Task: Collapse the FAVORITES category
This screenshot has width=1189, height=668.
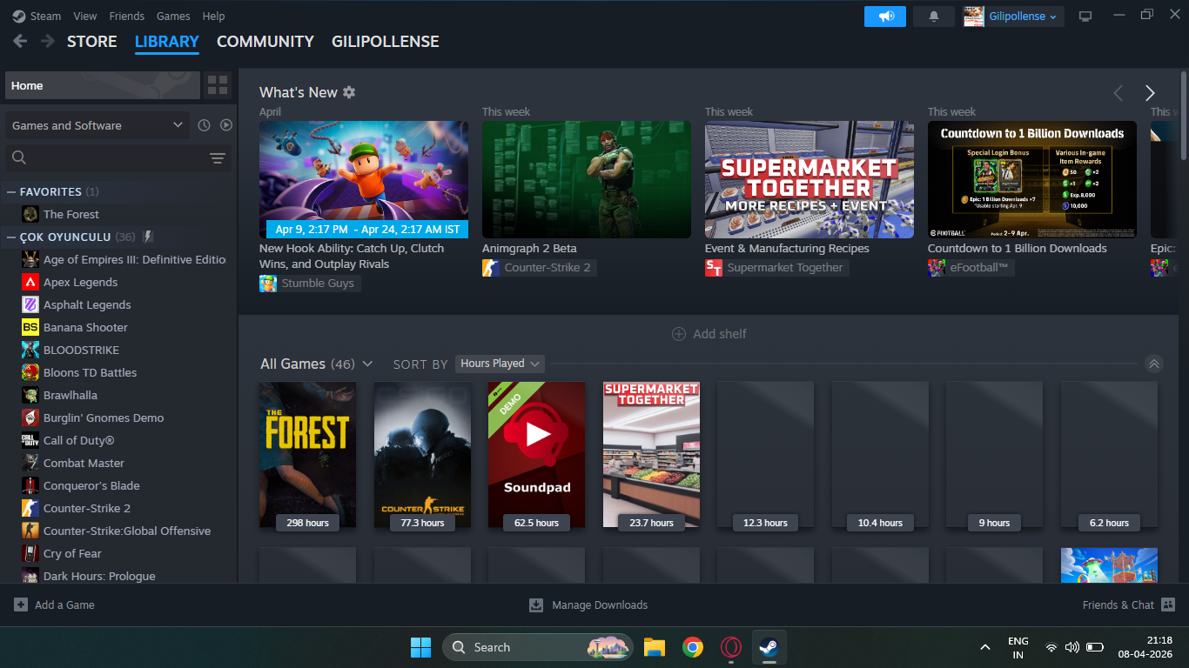Action: 12,191
